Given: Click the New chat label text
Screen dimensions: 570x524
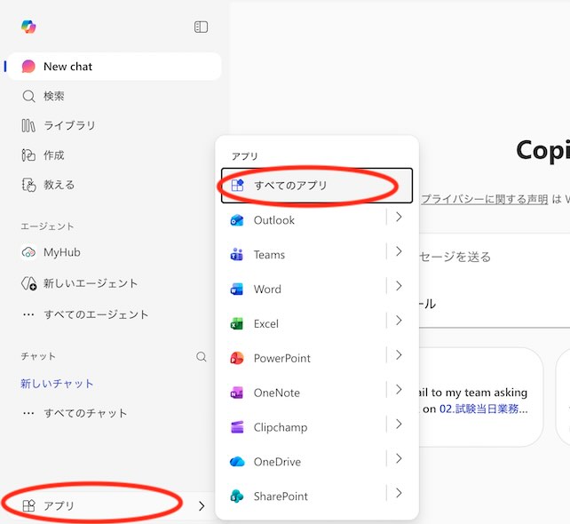Looking at the screenshot, I should 68,67.
